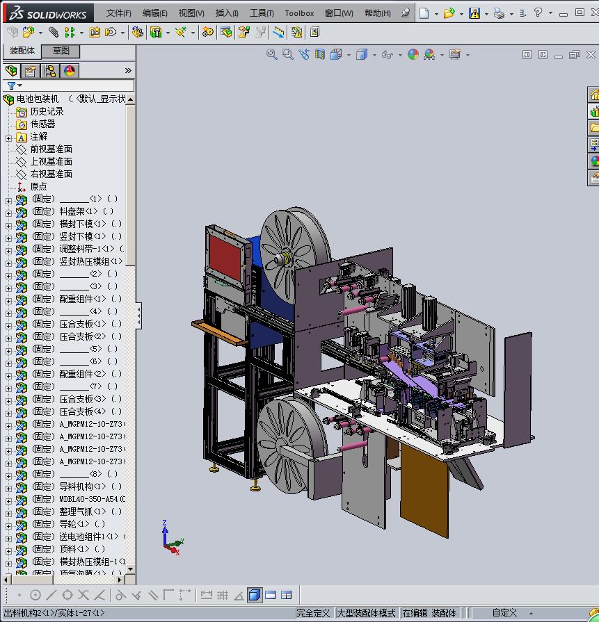599x622 pixels.
Task: Select the 前视基准面 plane in tree
Action: pyautogui.click(x=51, y=149)
